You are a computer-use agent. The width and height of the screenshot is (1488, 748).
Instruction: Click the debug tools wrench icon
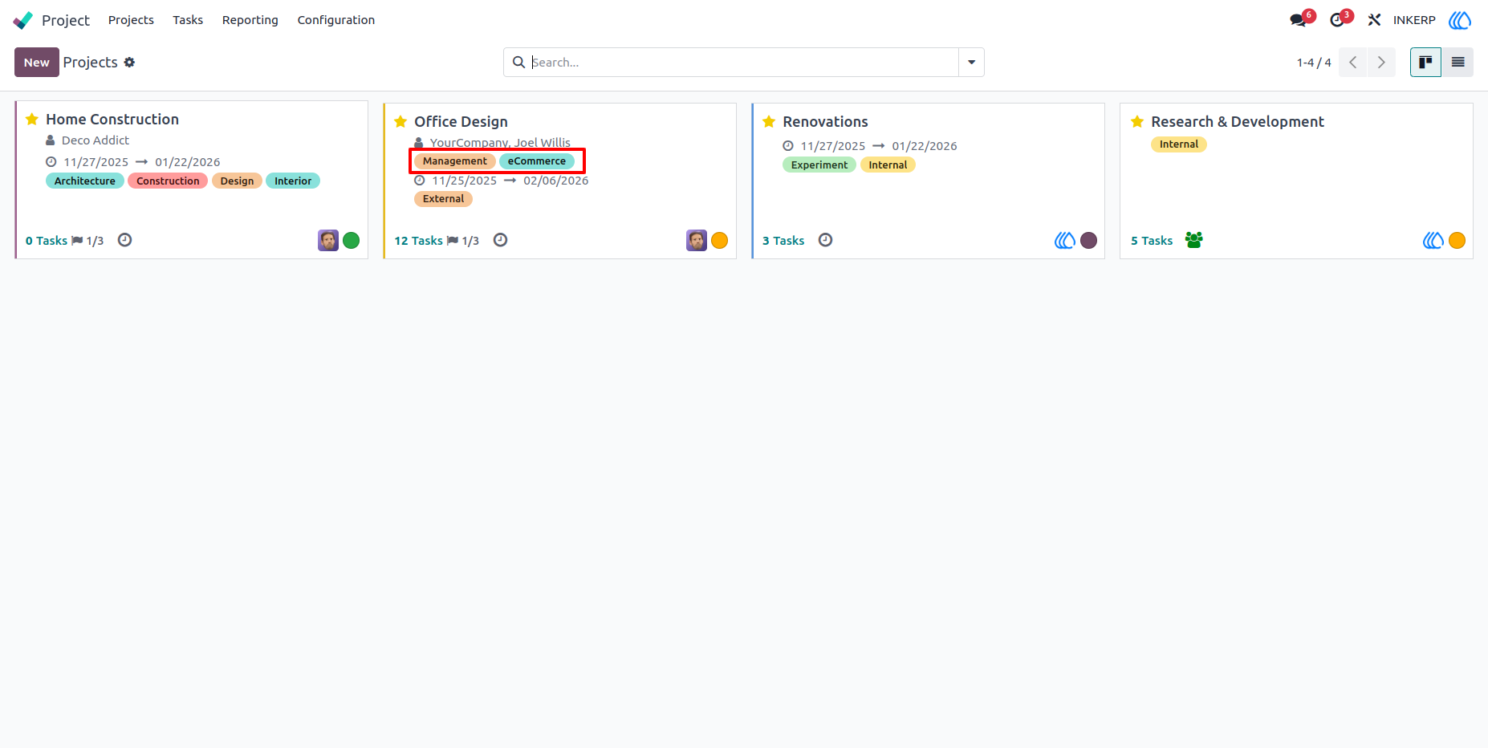tap(1375, 20)
